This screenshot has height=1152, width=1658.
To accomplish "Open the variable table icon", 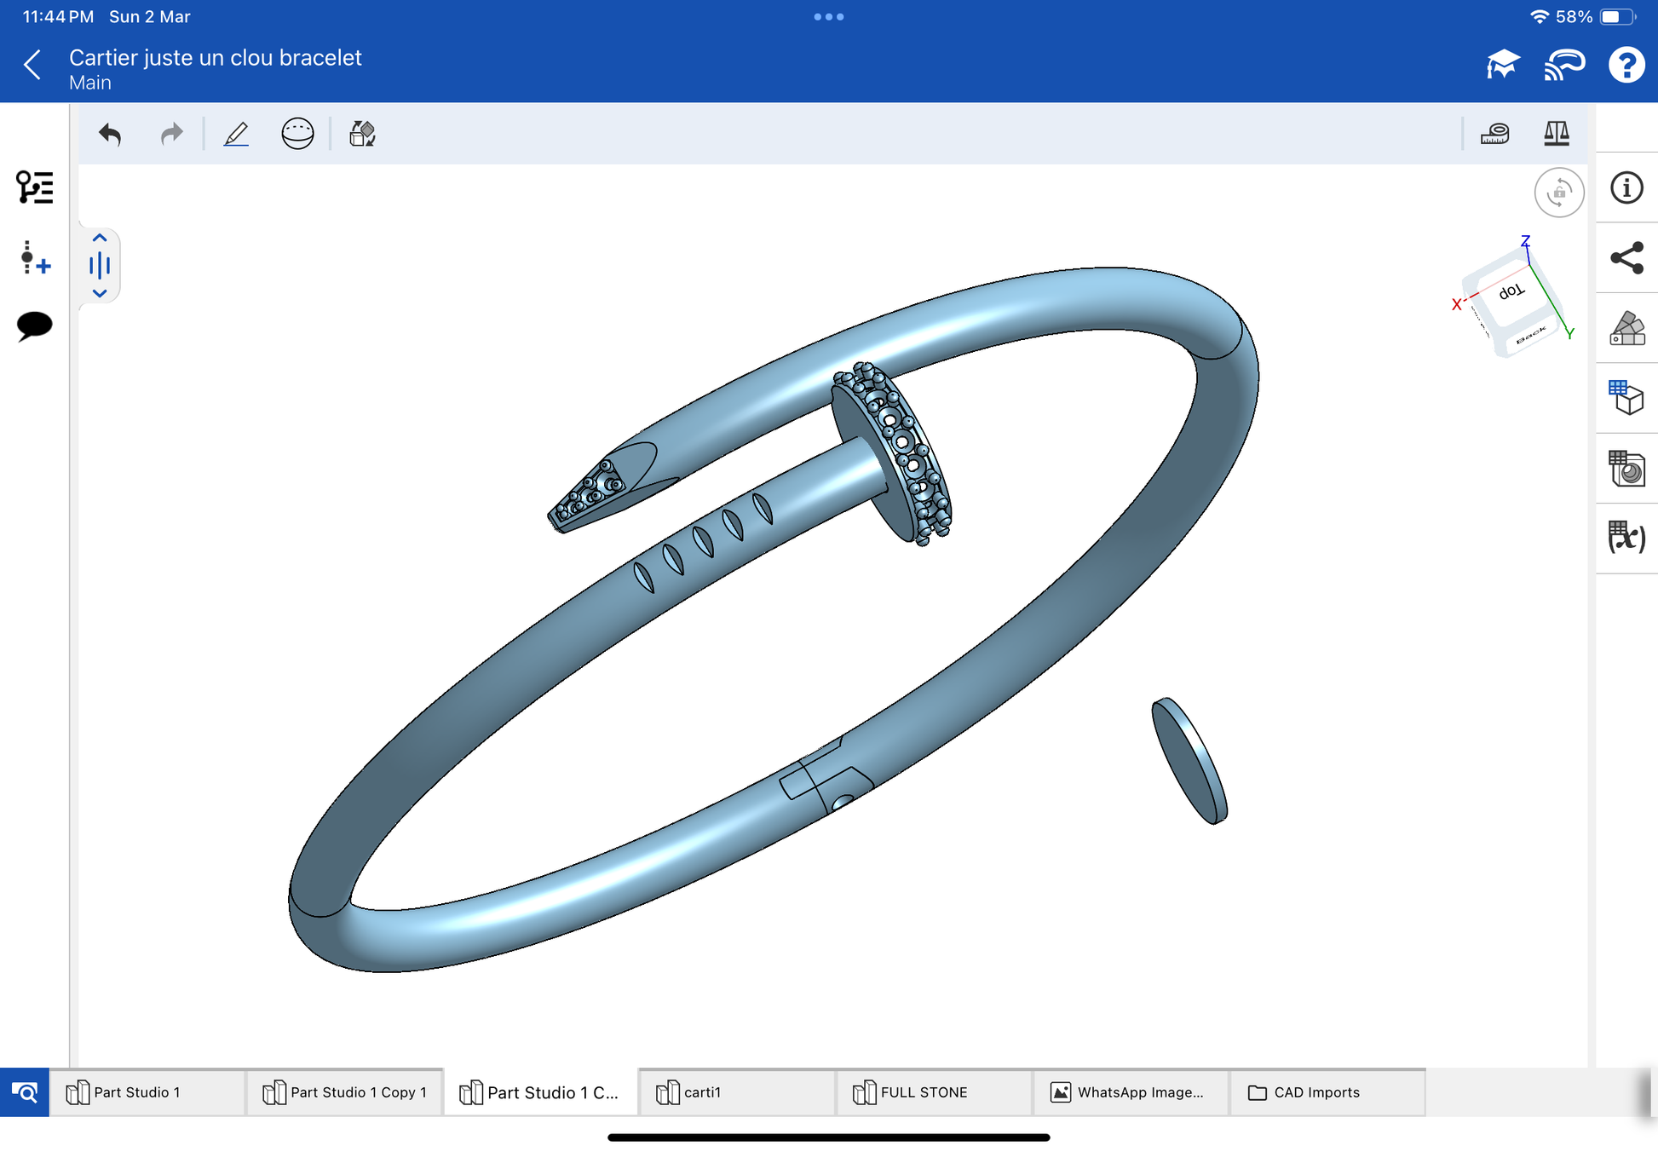I will [x=1626, y=537].
